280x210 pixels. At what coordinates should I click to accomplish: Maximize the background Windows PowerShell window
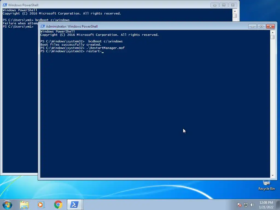(224, 5)
